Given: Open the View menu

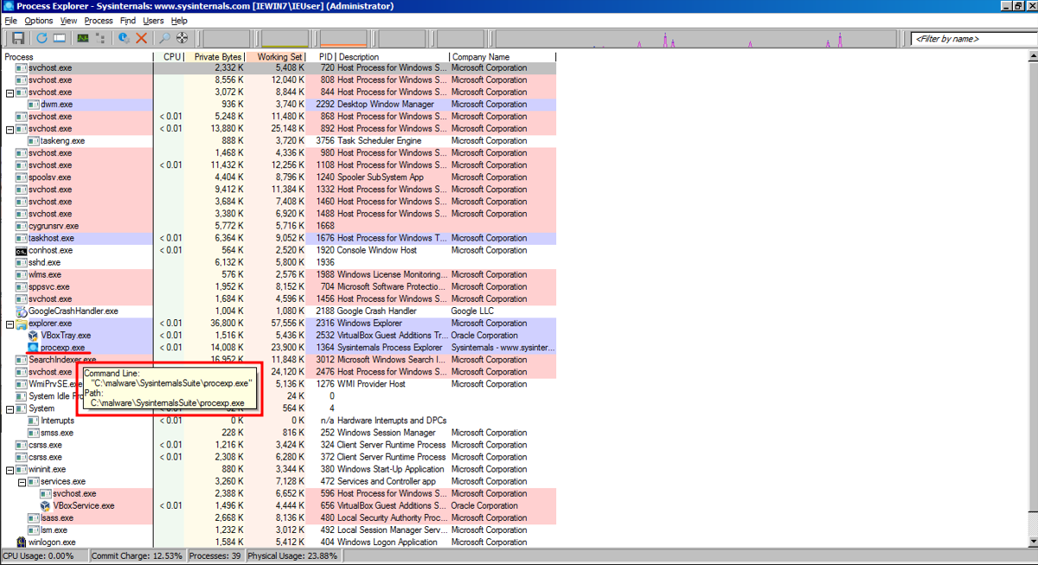Looking at the screenshot, I should (68, 20).
